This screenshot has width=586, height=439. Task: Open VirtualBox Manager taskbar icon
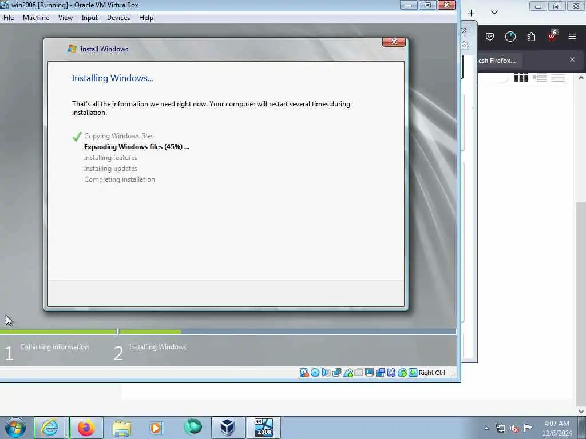pos(228,428)
